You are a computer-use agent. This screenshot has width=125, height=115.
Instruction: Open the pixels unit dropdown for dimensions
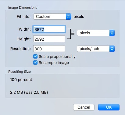(96, 33)
